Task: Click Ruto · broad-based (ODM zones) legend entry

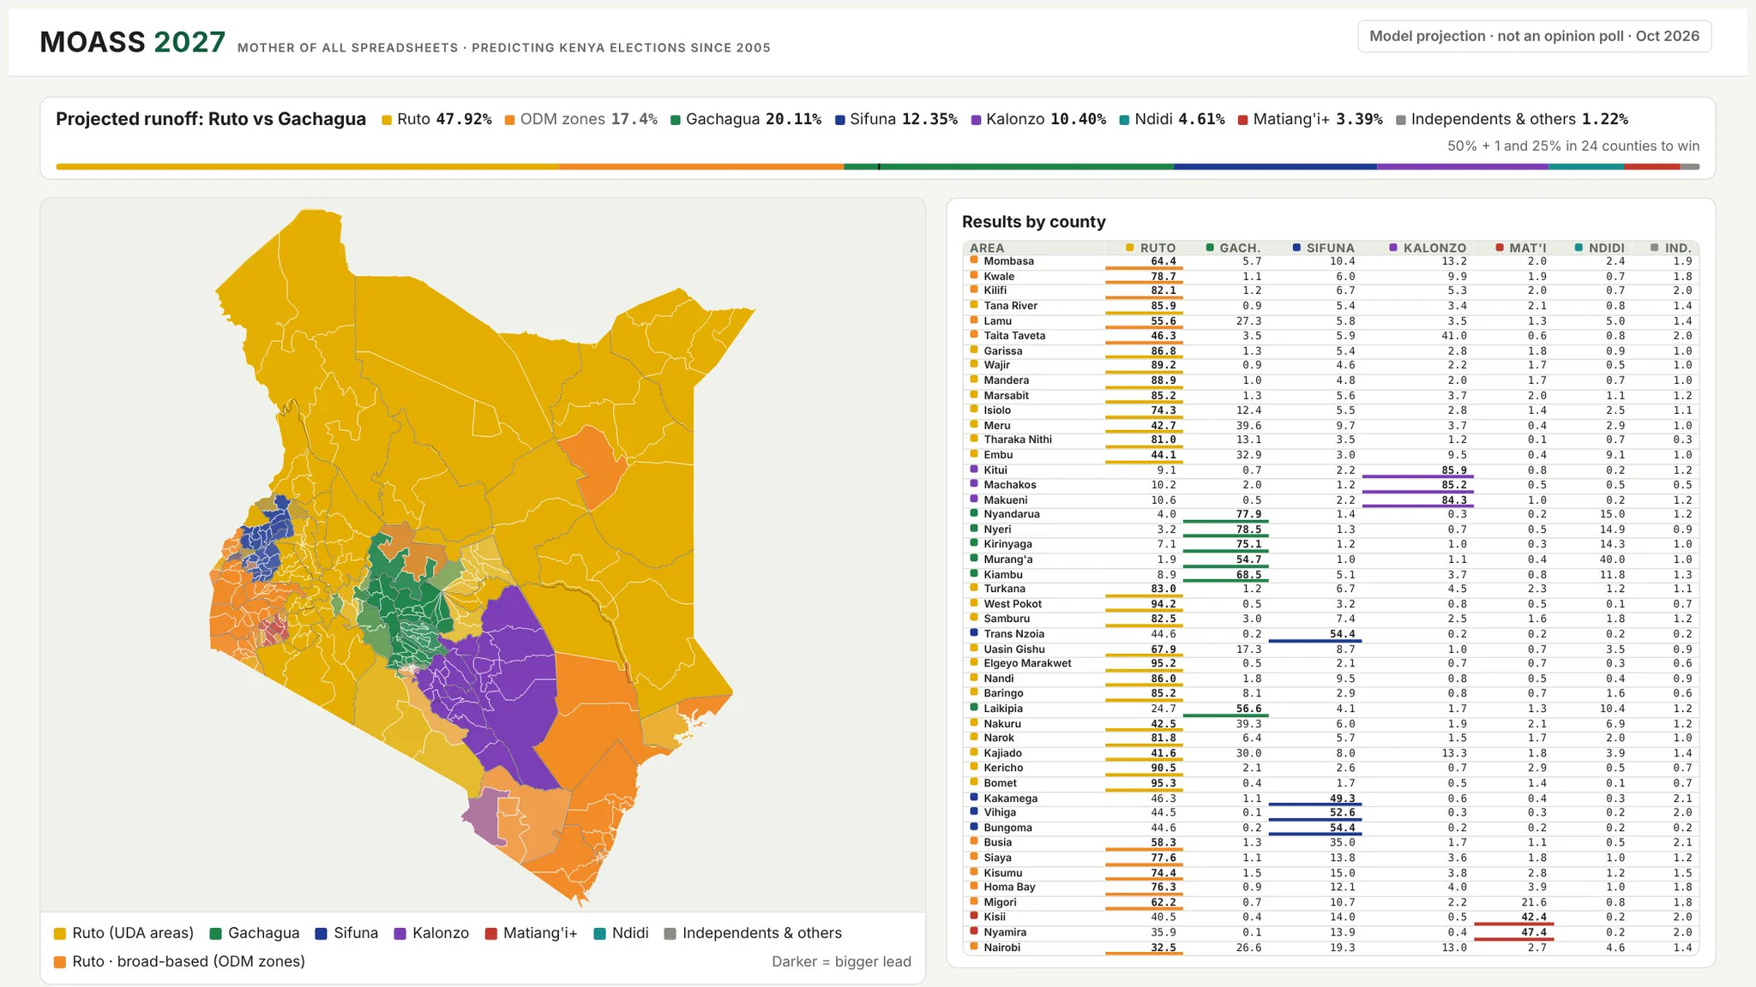Action: point(179,961)
